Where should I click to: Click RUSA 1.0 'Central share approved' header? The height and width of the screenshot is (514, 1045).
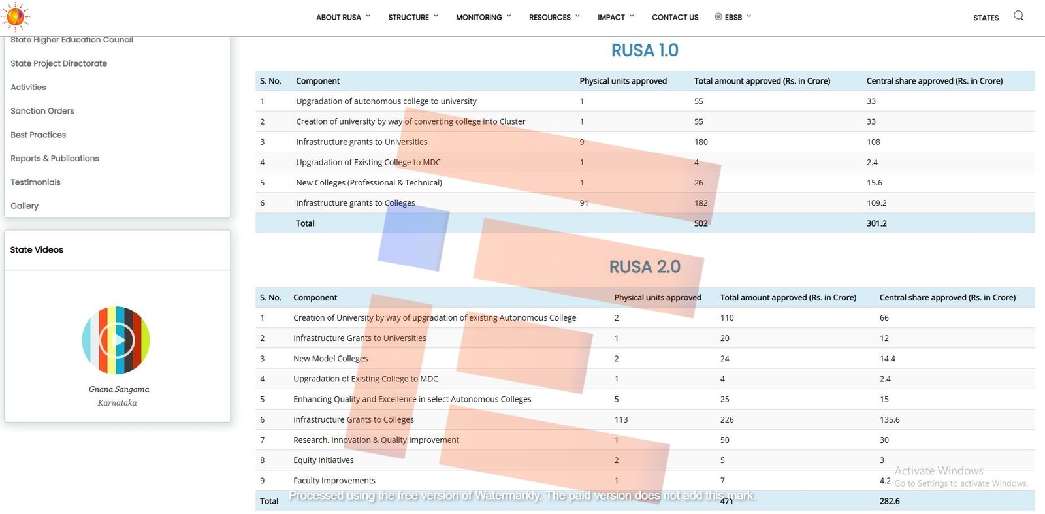[935, 81]
